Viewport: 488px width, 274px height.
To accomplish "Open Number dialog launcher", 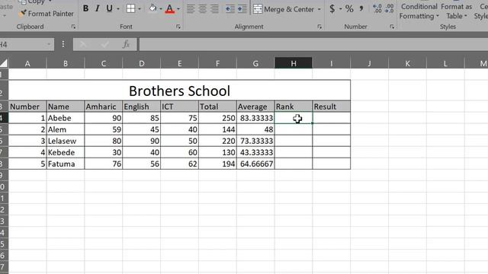I will tap(392, 27).
